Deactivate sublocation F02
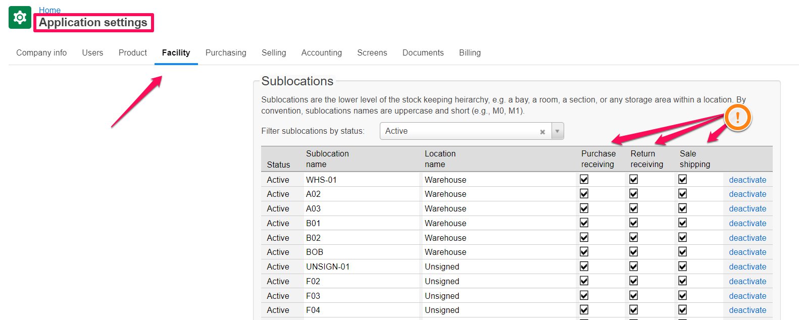Image resolution: width=799 pixels, height=320 pixels. point(747,281)
